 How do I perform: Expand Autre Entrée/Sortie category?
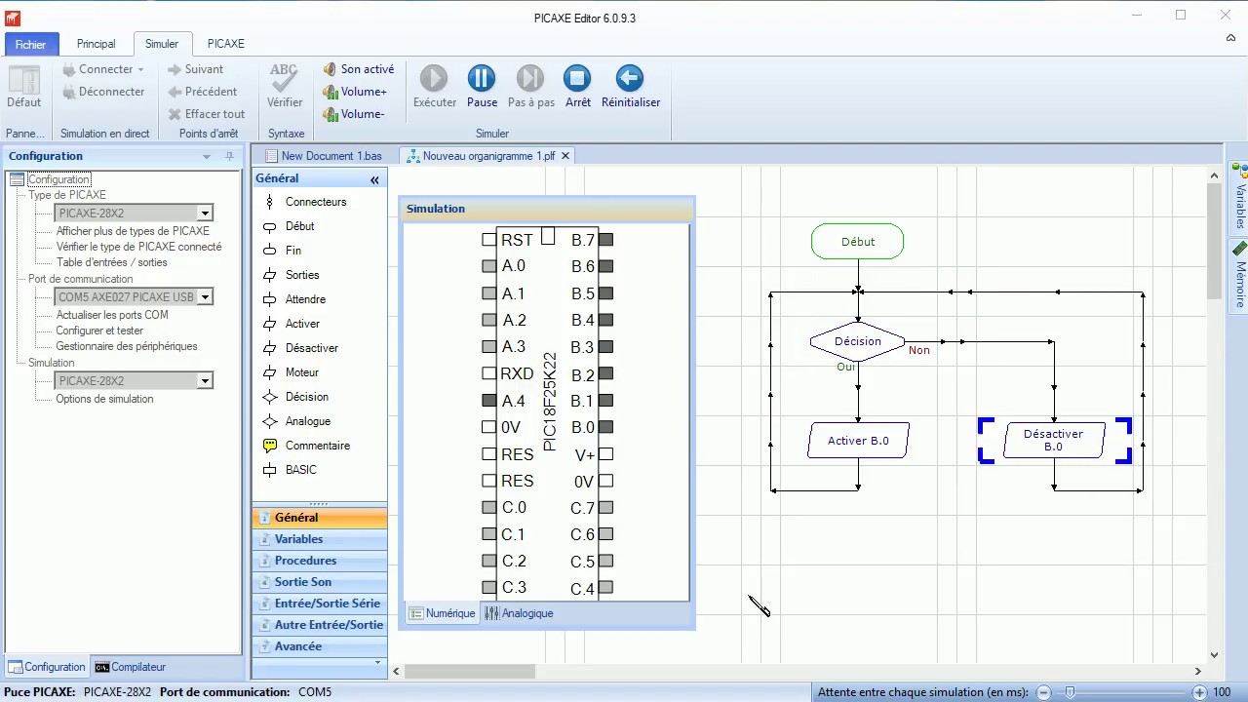(319, 625)
